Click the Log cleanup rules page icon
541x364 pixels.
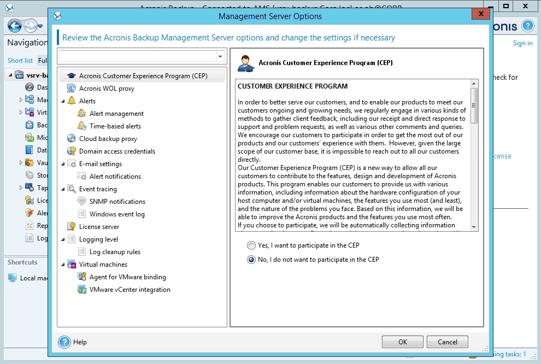(x=82, y=251)
